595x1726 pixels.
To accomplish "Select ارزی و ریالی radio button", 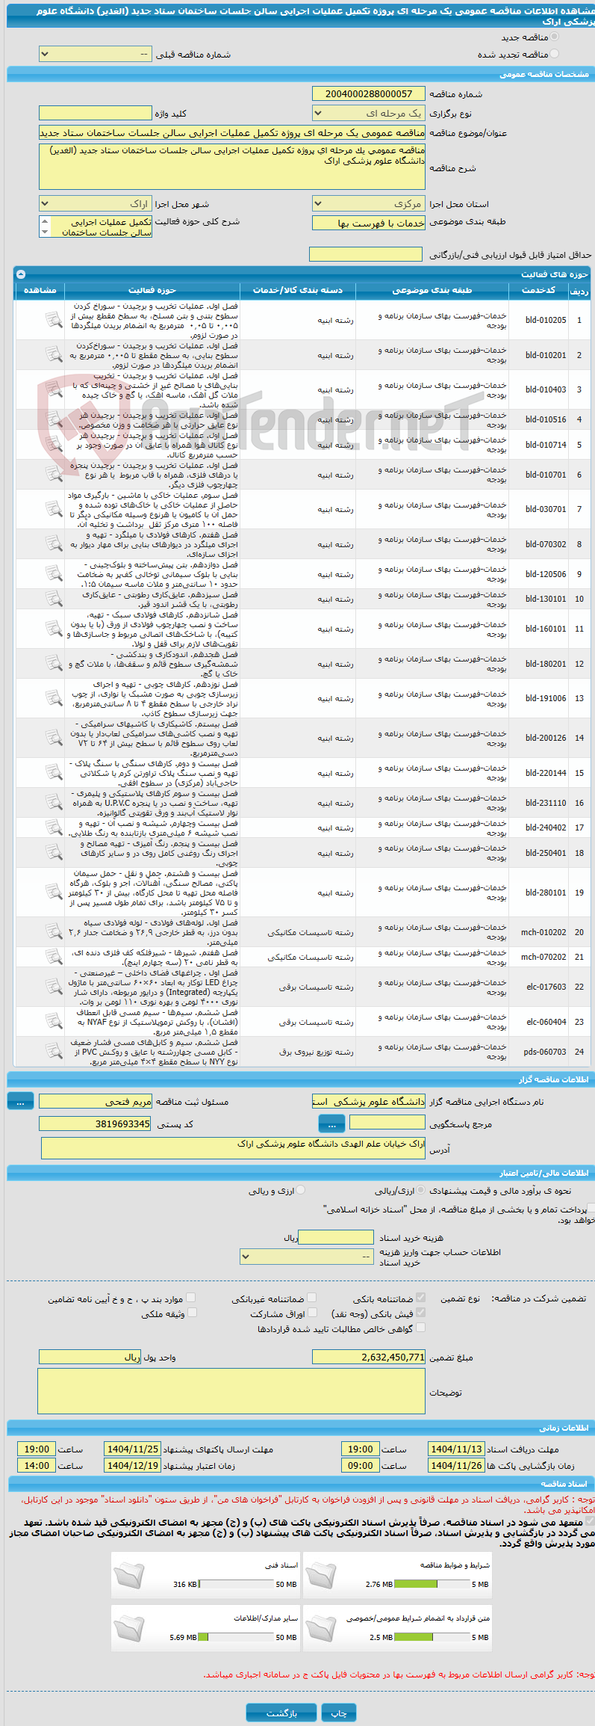I will [300, 1190].
